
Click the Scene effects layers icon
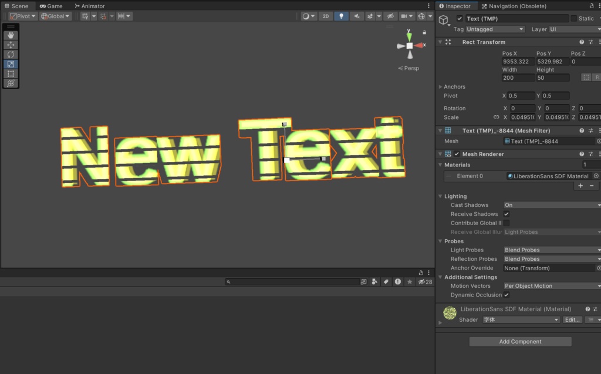tap(370, 16)
